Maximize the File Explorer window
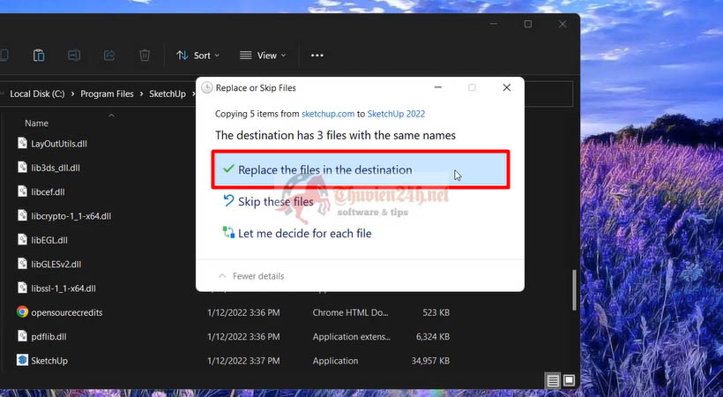The width and height of the screenshot is (723, 397). point(528,24)
